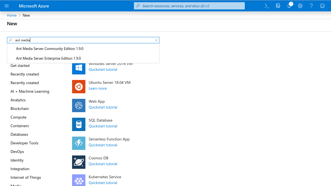This screenshot has width=331, height=186.
Task: Select Compute category
Action: click(18, 117)
